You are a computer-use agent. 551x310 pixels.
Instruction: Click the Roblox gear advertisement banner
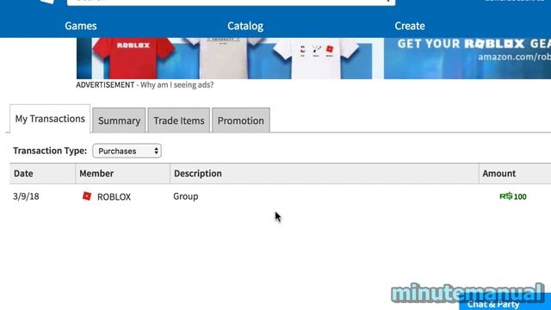tap(313, 59)
